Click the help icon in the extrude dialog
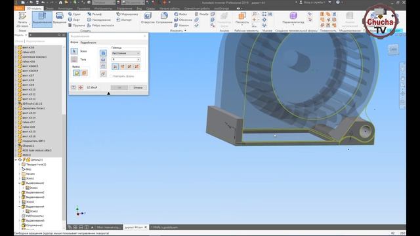This screenshot has height=236, width=420. pyautogui.click(x=73, y=87)
